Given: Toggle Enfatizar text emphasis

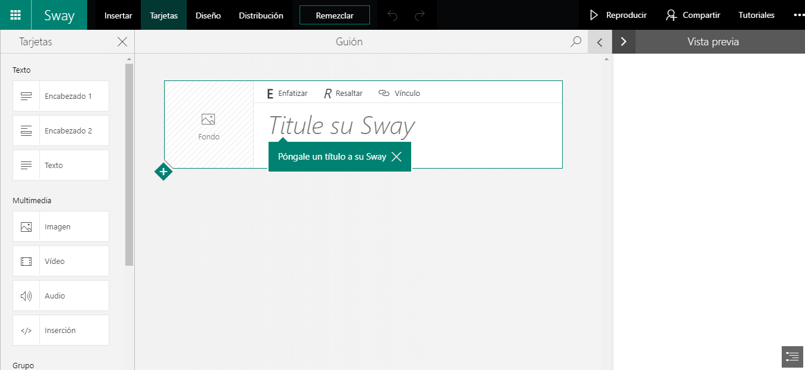Looking at the screenshot, I should coord(287,93).
